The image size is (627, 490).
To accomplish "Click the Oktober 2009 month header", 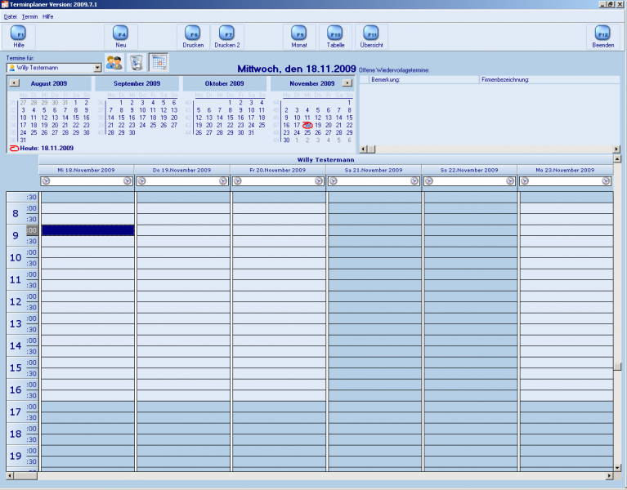I will 224,83.
